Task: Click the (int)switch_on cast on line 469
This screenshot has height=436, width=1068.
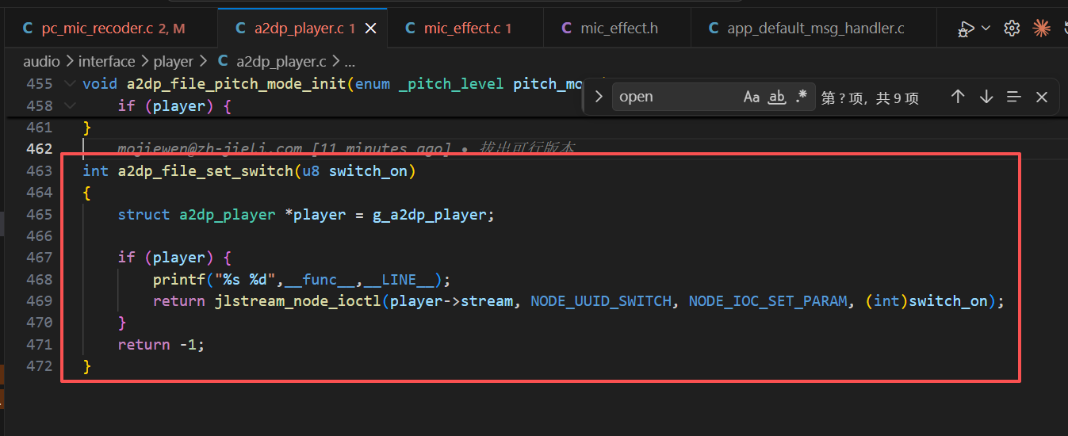Action: [x=926, y=301]
